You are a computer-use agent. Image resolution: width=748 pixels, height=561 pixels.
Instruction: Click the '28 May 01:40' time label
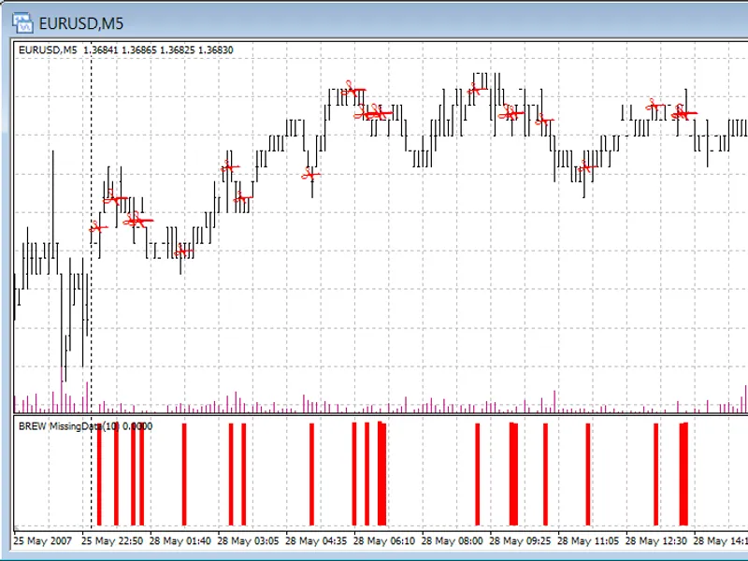[180, 541]
